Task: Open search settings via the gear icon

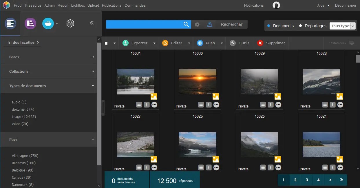Action: [197, 24]
